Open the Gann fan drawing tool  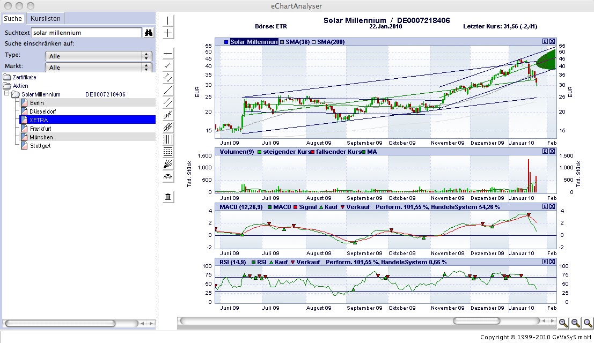168,163
